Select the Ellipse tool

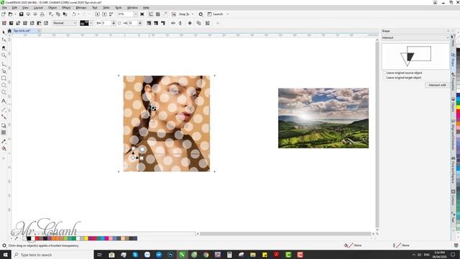[x=4, y=85]
